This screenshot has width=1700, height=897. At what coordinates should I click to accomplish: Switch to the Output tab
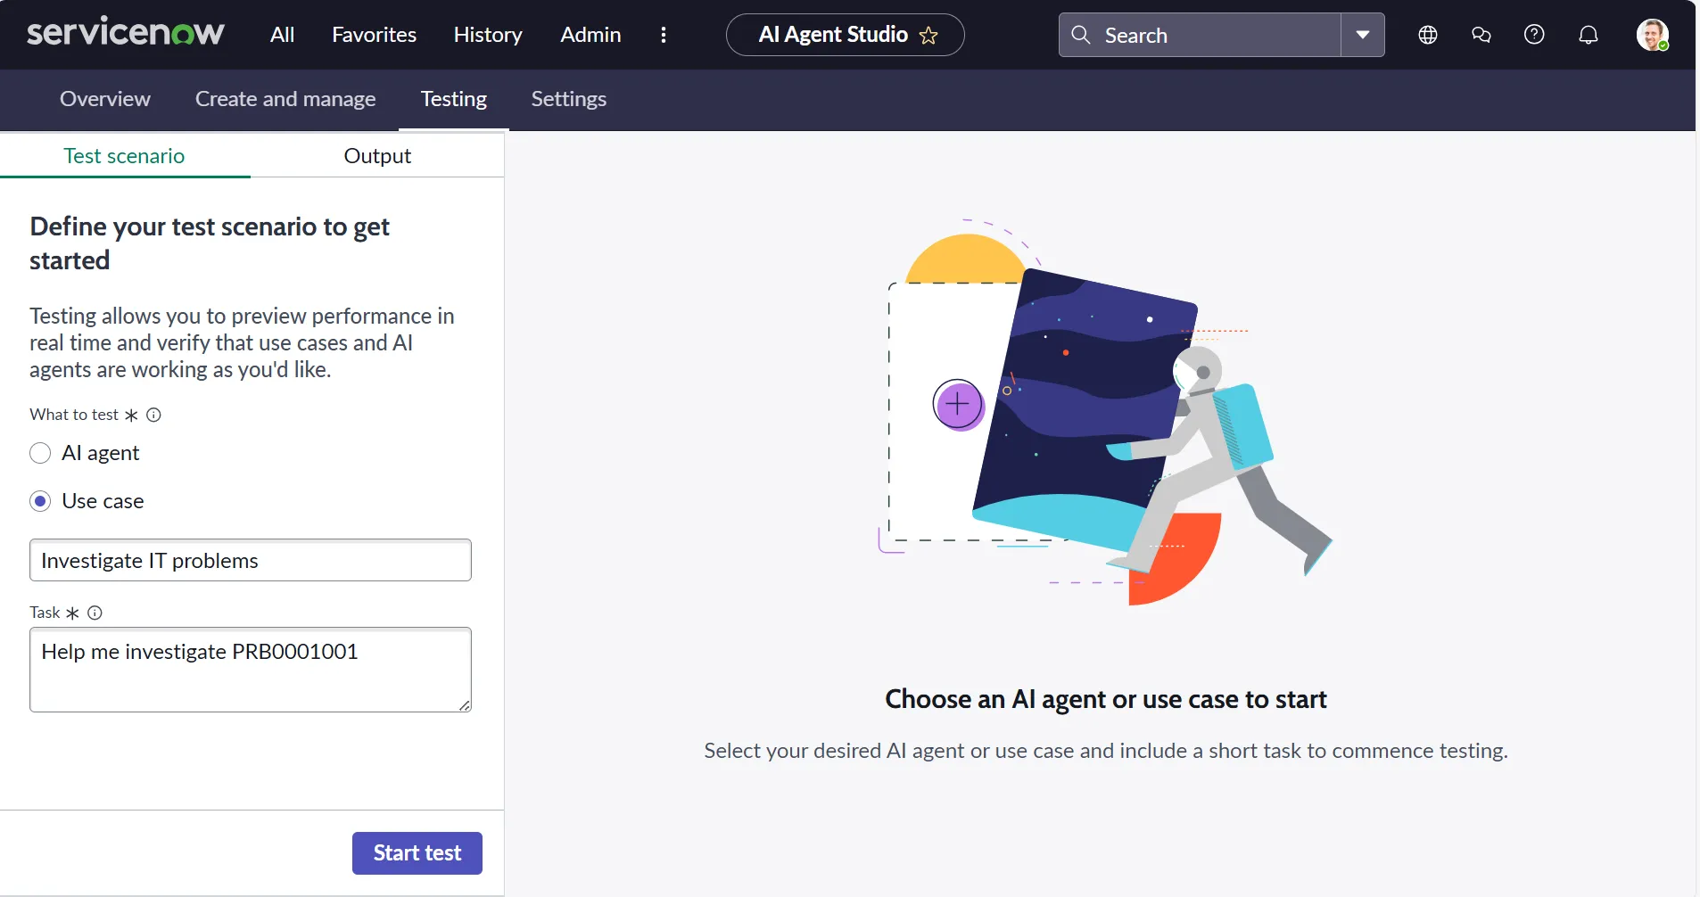tap(377, 156)
